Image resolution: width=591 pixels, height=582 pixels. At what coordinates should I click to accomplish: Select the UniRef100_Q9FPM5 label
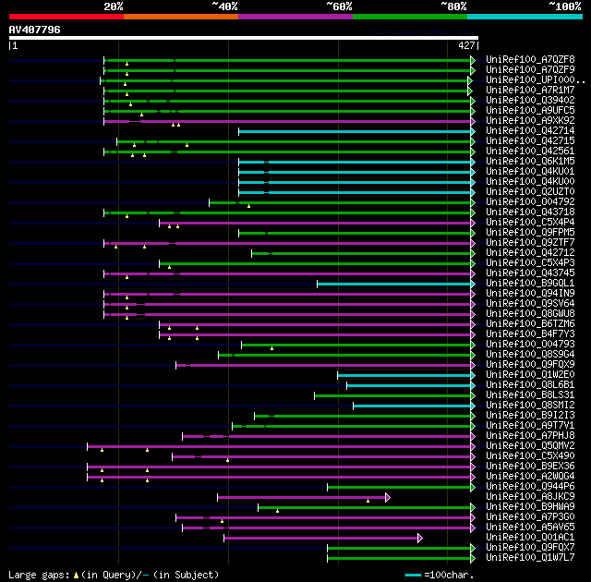530,233
